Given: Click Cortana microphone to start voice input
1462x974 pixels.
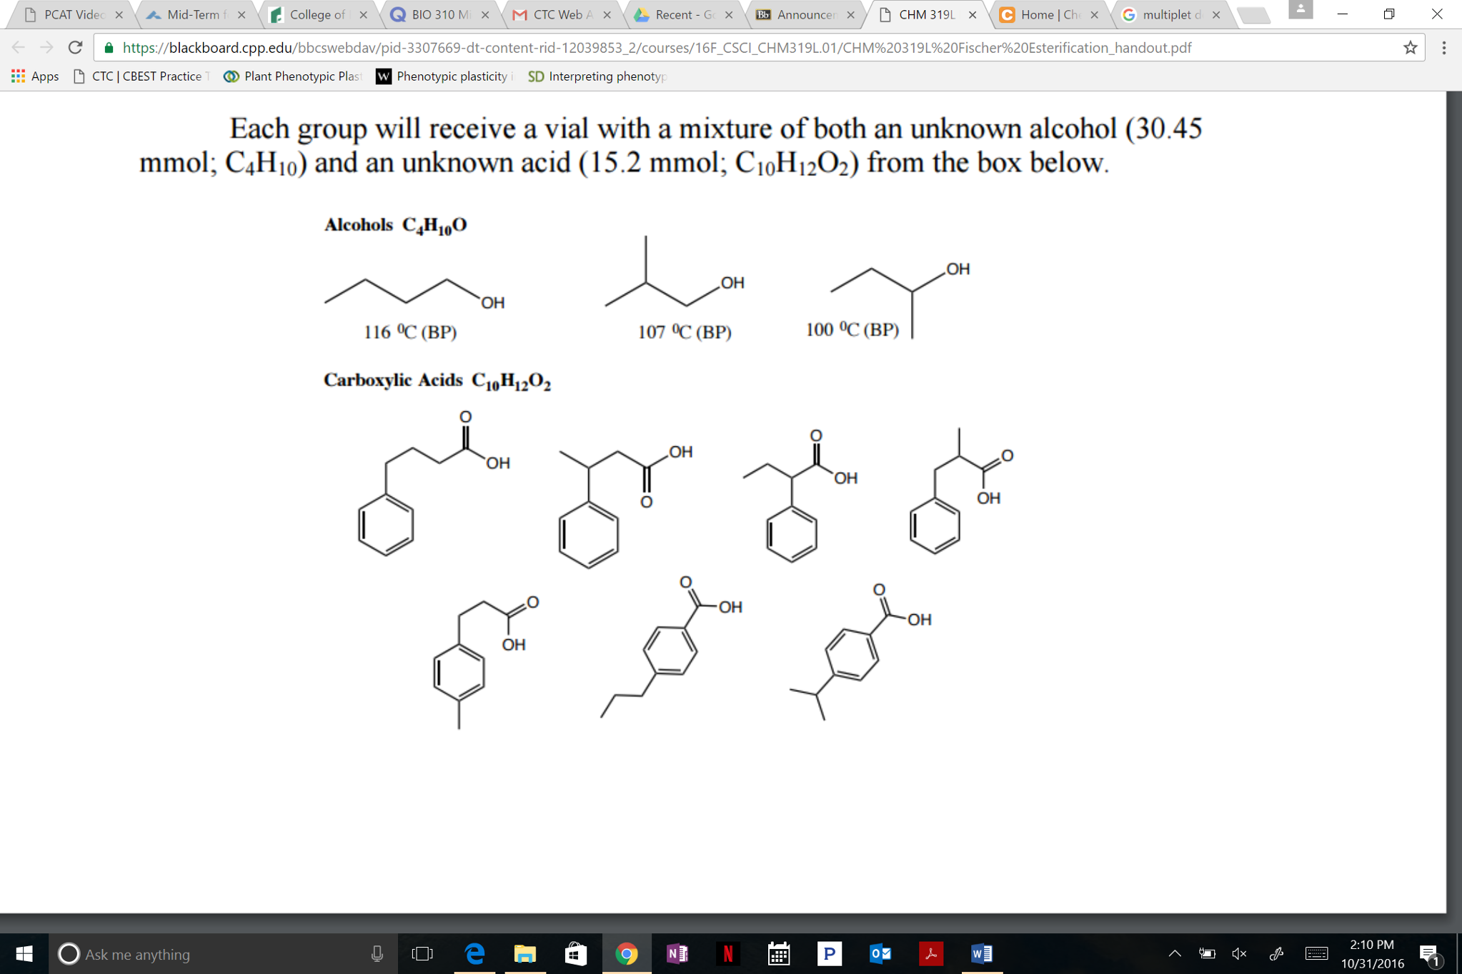Looking at the screenshot, I should (377, 954).
